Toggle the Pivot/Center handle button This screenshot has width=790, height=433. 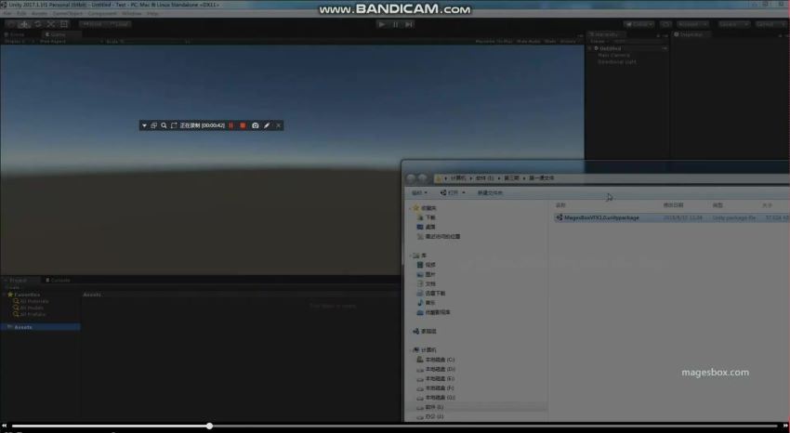tap(92, 24)
